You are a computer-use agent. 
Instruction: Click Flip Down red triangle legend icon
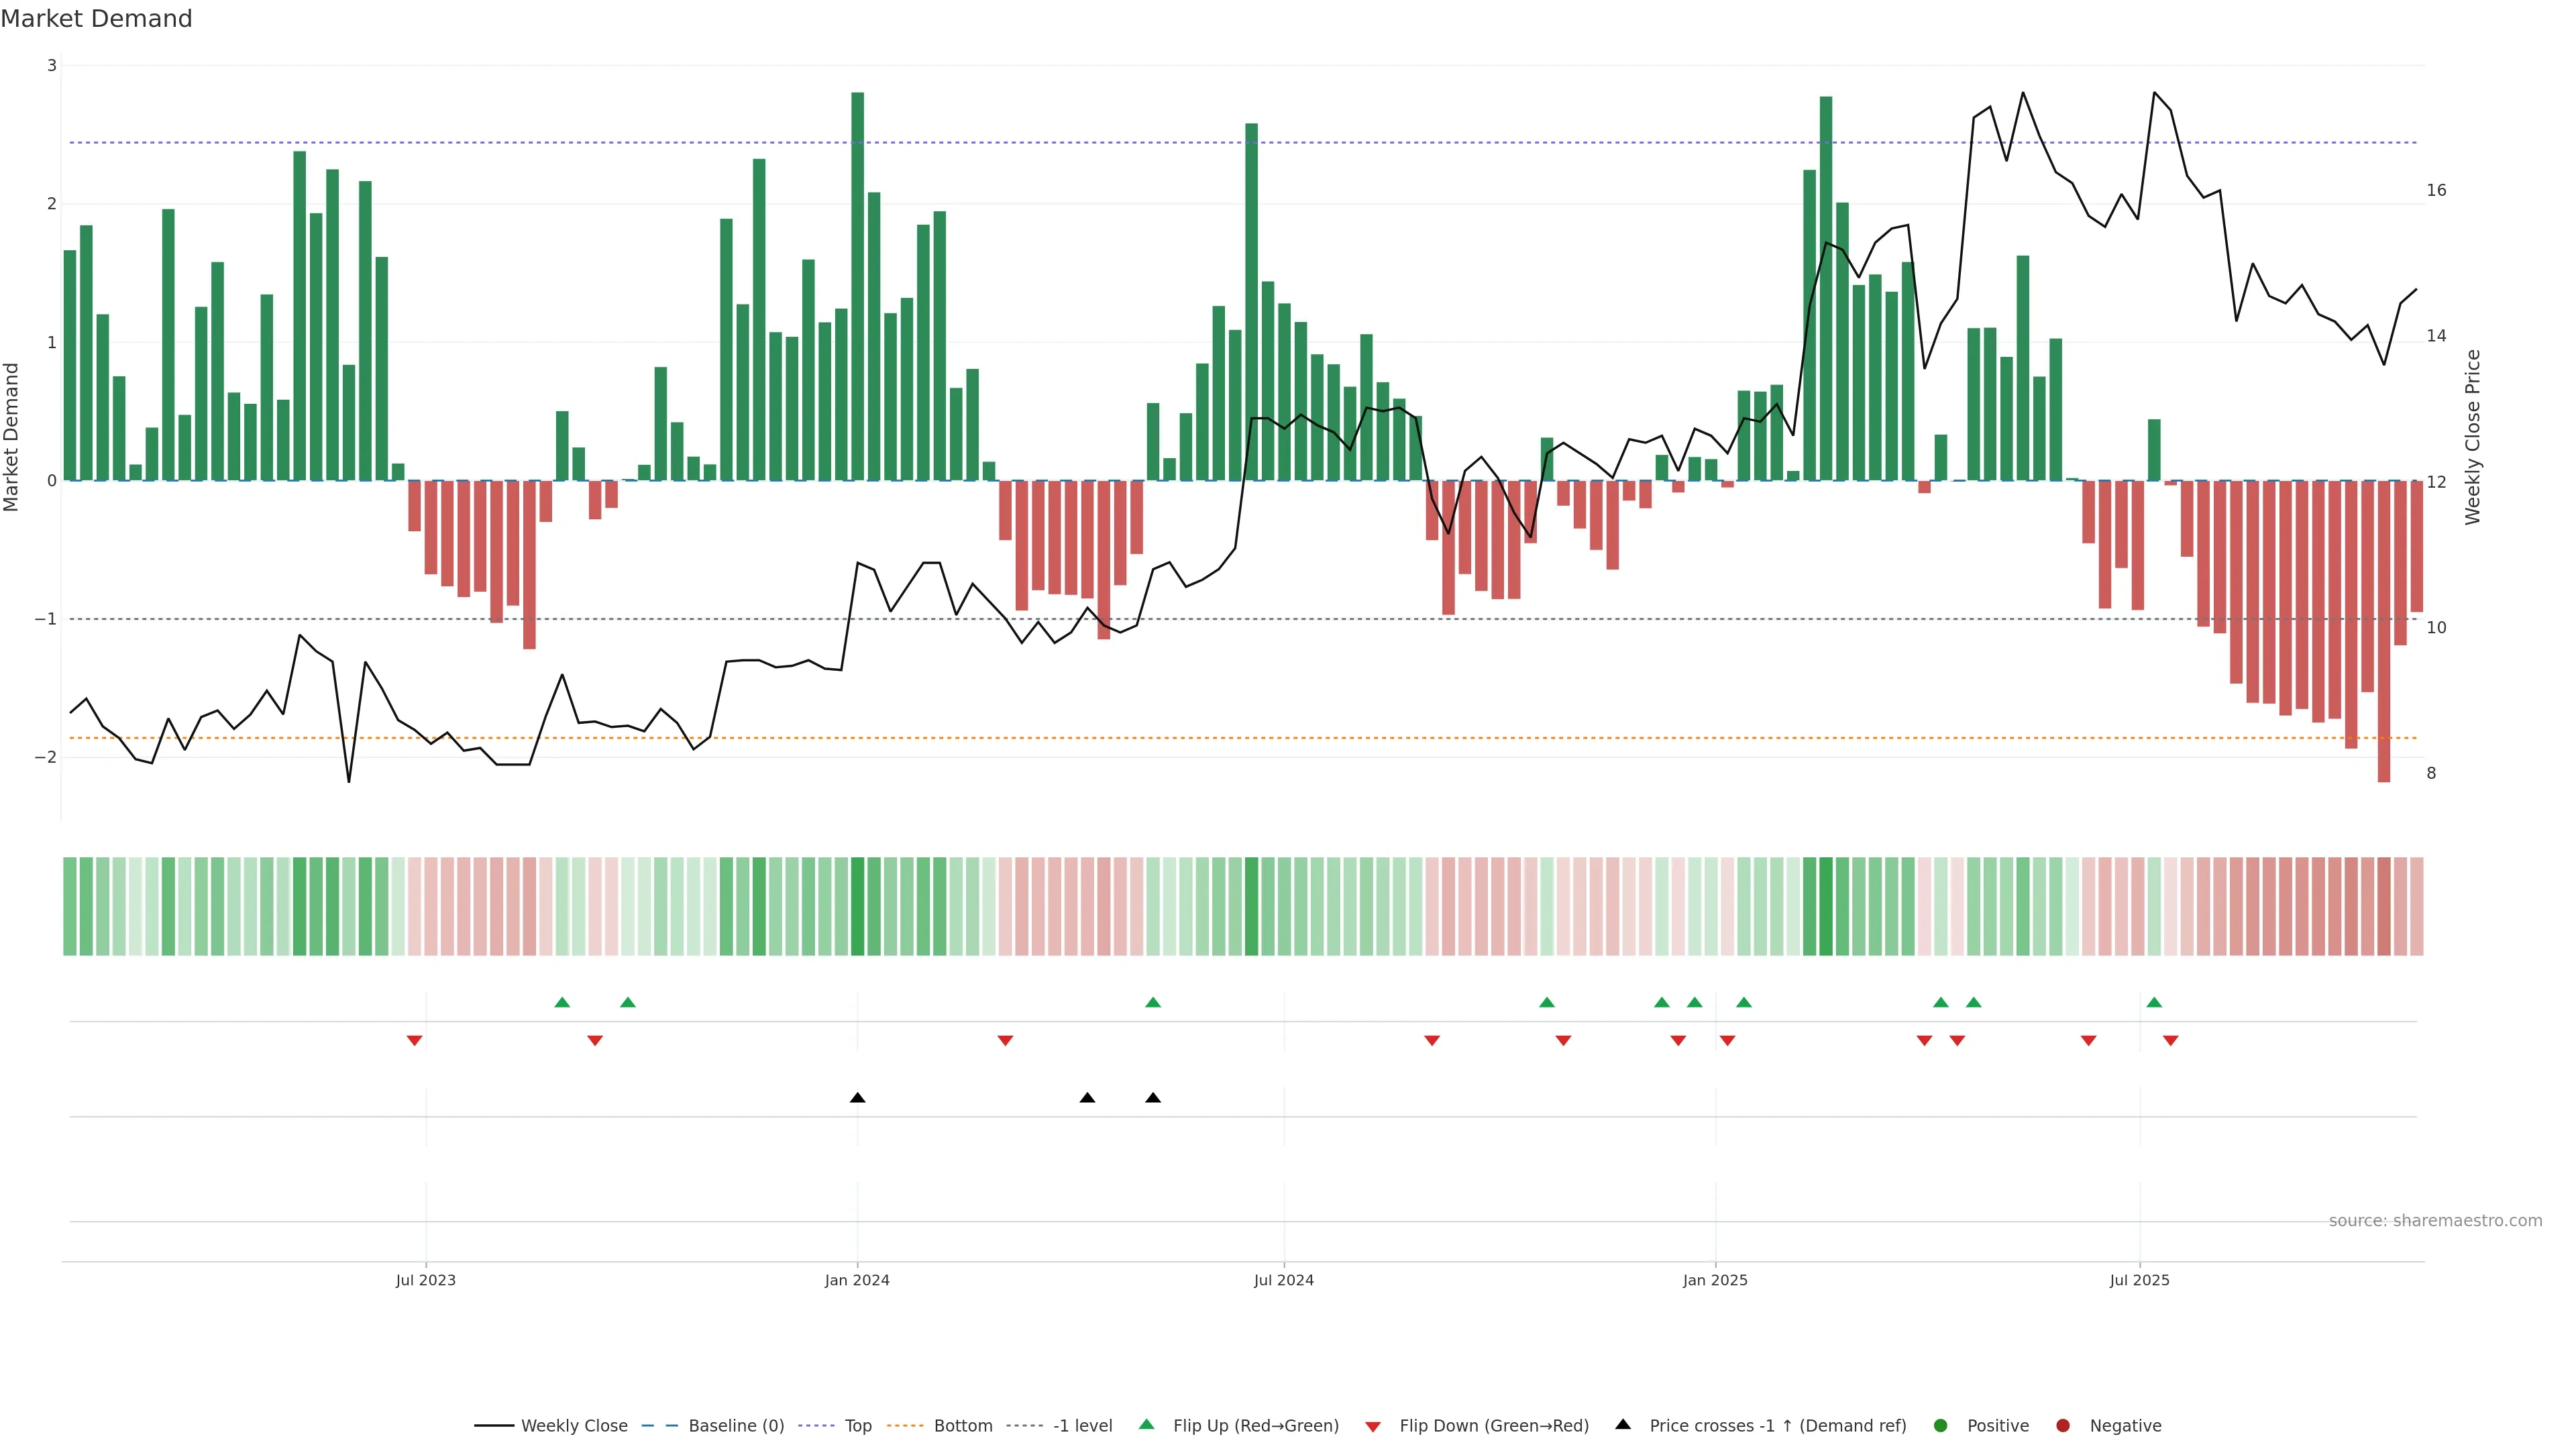(x=1373, y=1427)
